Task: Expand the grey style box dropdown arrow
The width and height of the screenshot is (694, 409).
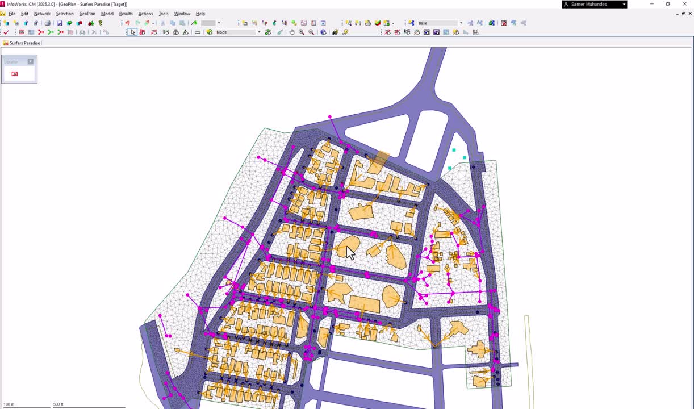Action: point(219,23)
